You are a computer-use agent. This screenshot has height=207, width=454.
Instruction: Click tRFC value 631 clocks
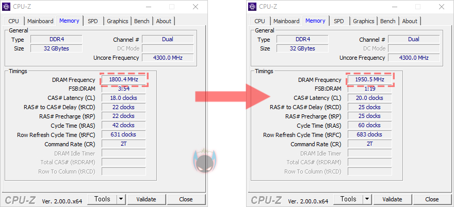tap(124, 134)
